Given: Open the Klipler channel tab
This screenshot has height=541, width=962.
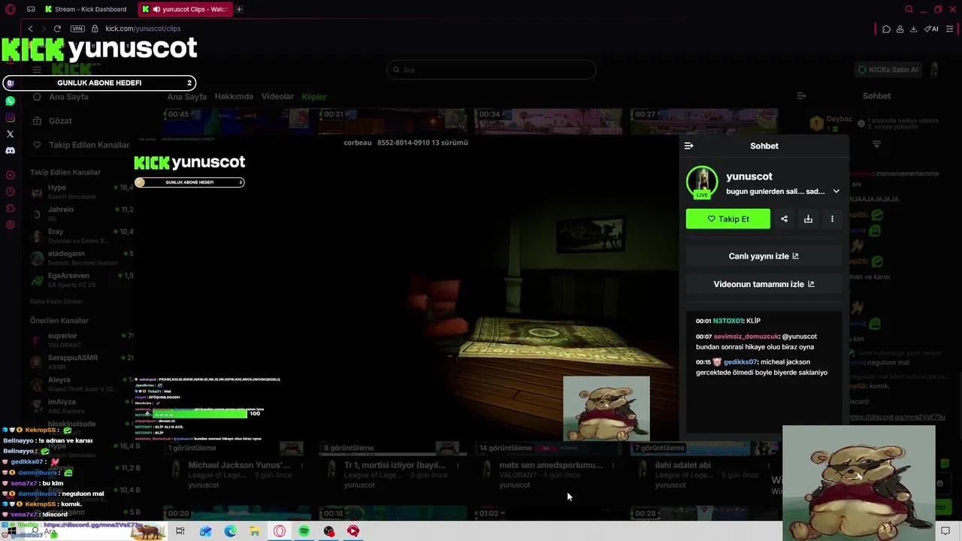Looking at the screenshot, I should 314,96.
